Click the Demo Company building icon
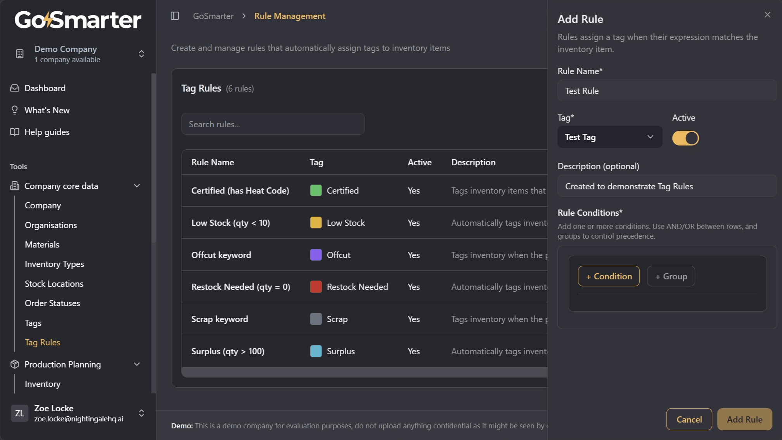The width and height of the screenshot is (782, 440). click(x=20, y=54)
